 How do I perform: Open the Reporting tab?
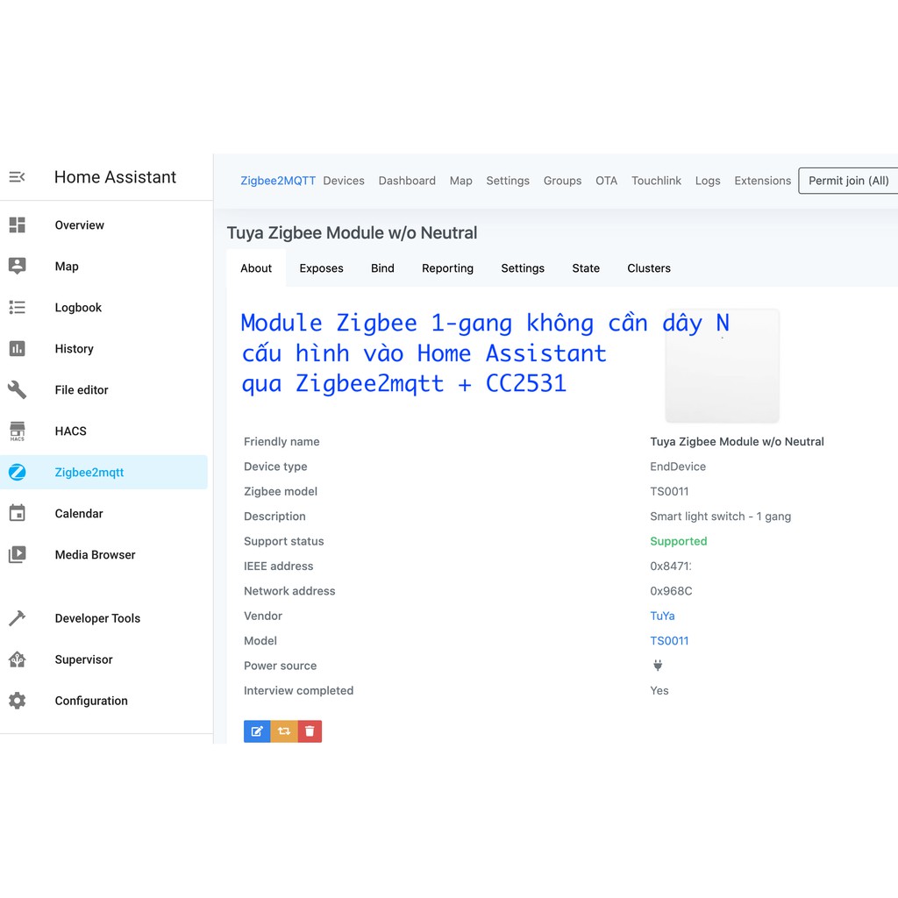(447, 268)
